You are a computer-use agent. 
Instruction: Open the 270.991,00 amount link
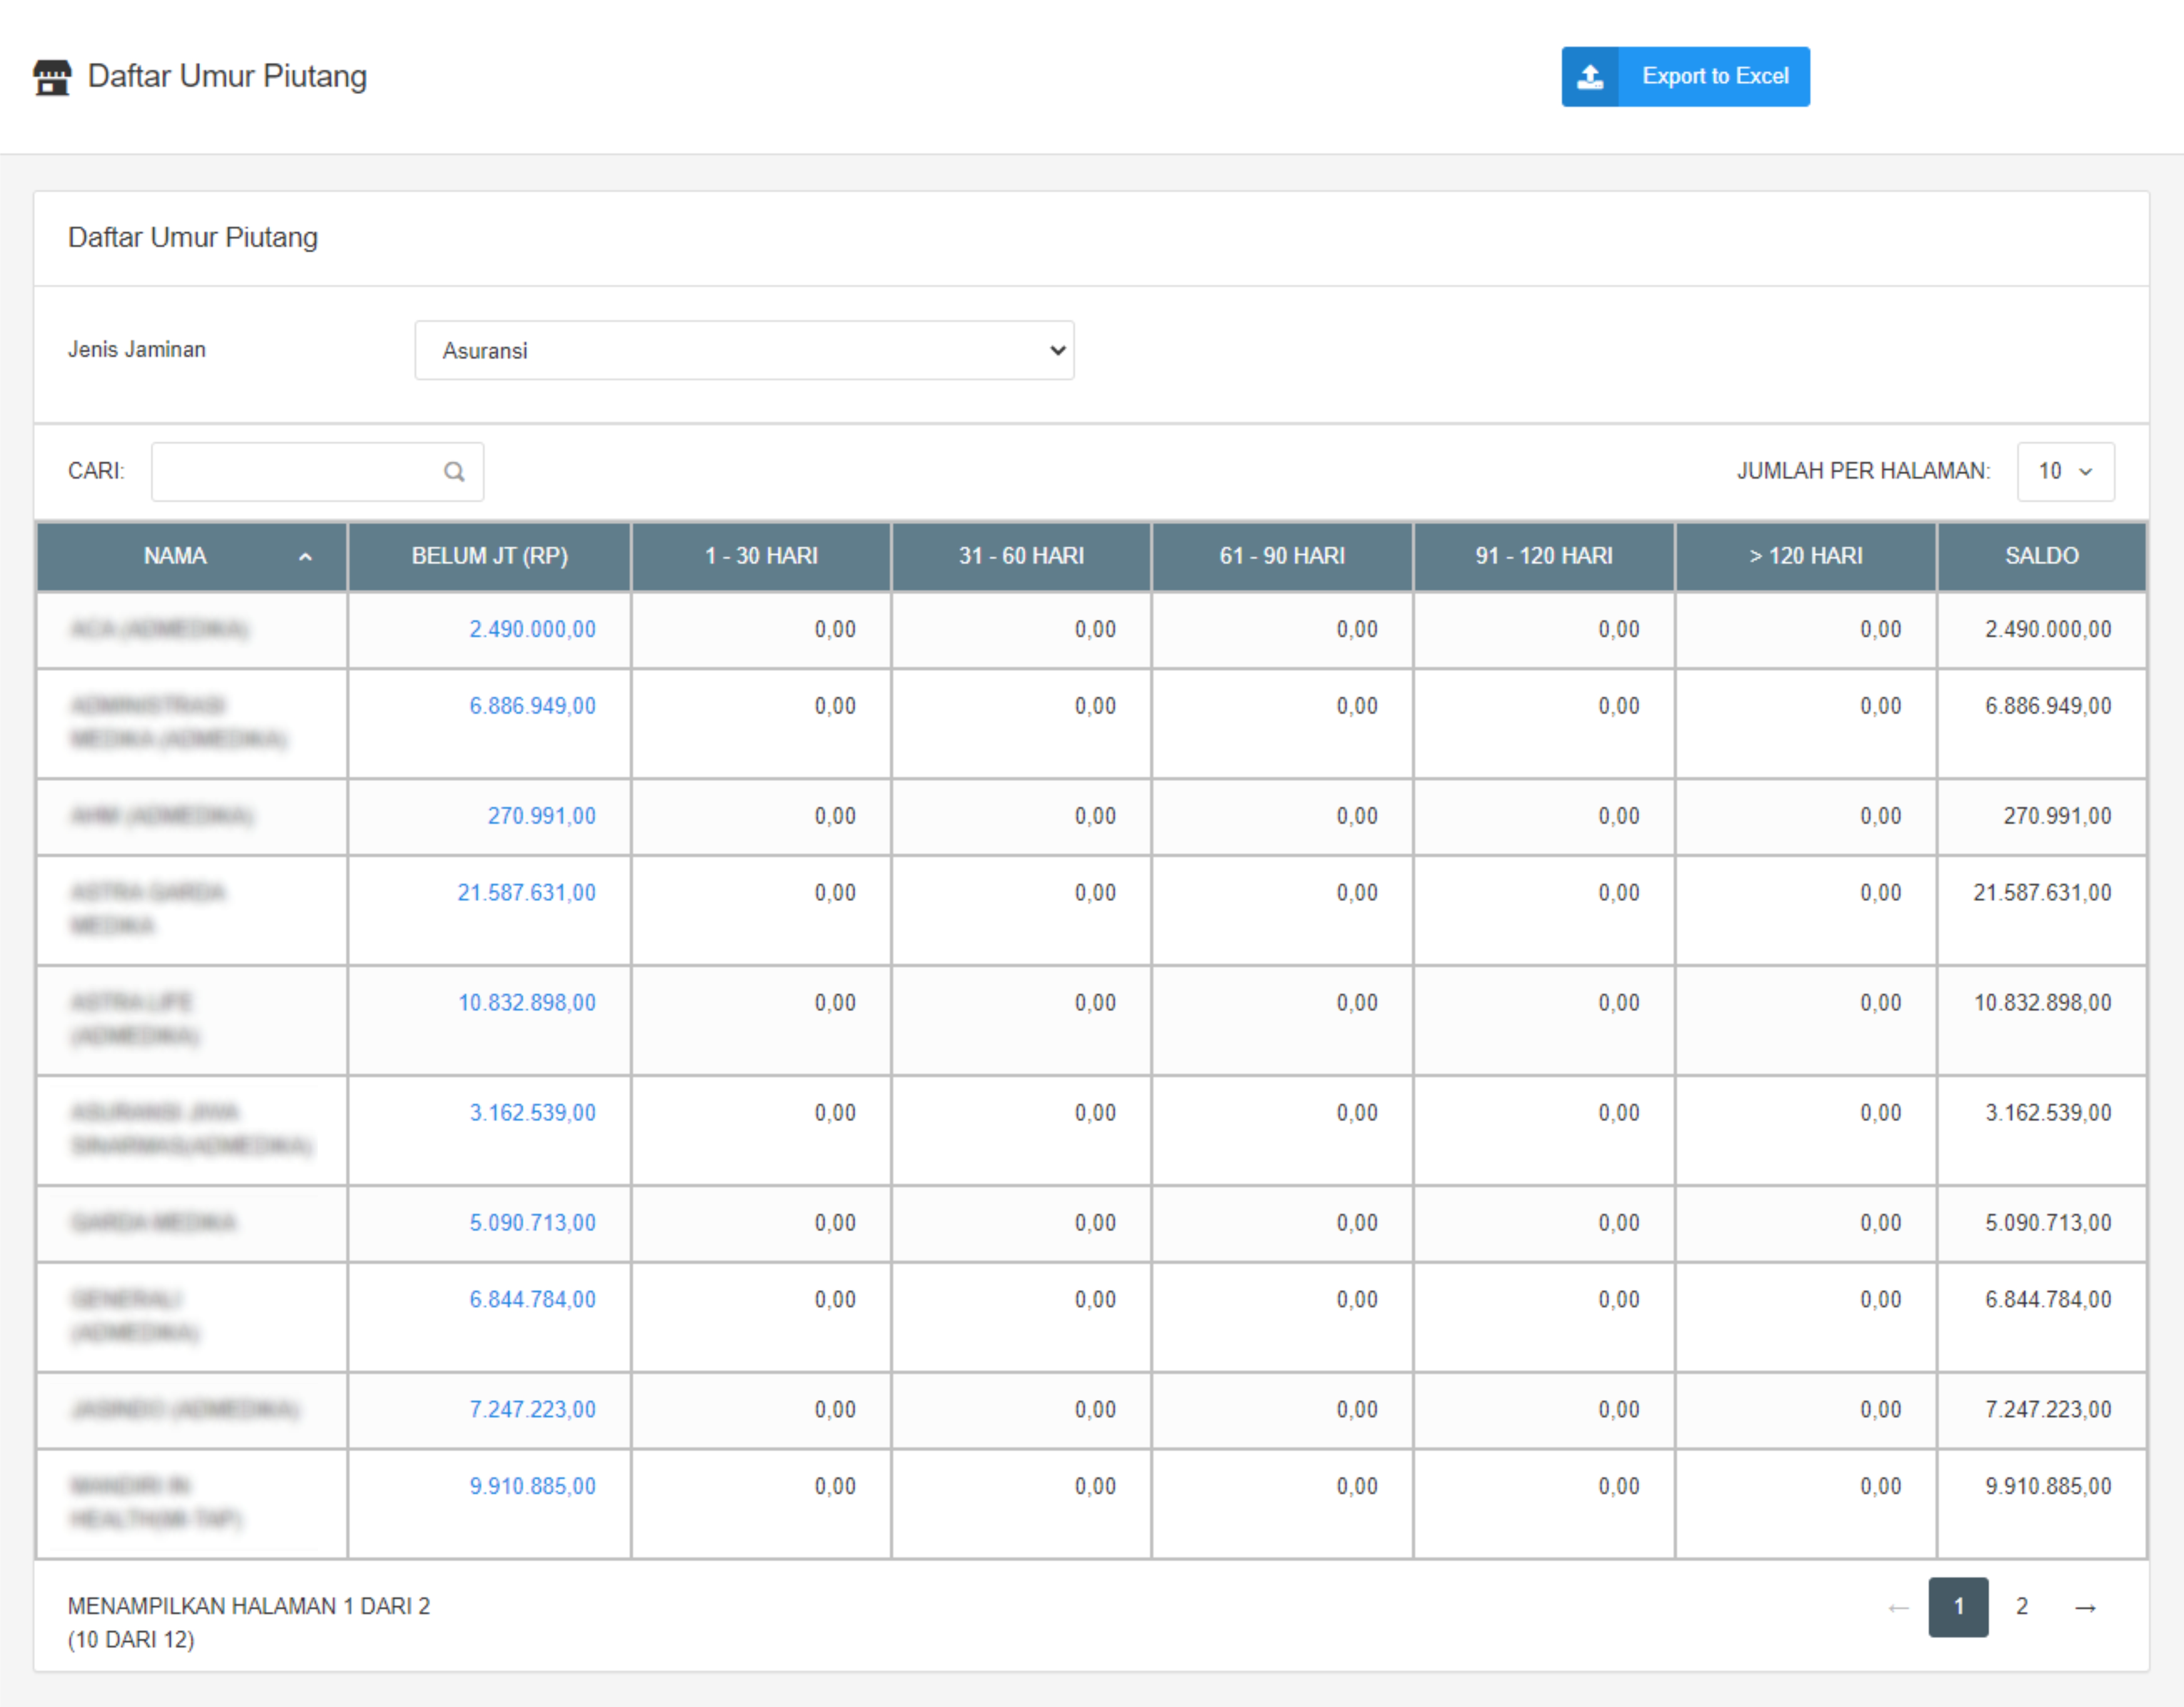click(x=541, y=816)
